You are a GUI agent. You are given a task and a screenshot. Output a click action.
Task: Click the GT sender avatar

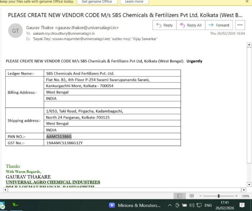click(x=15, y=31)
